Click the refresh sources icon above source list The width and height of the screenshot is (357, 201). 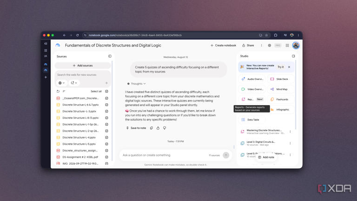click(58, 91)
